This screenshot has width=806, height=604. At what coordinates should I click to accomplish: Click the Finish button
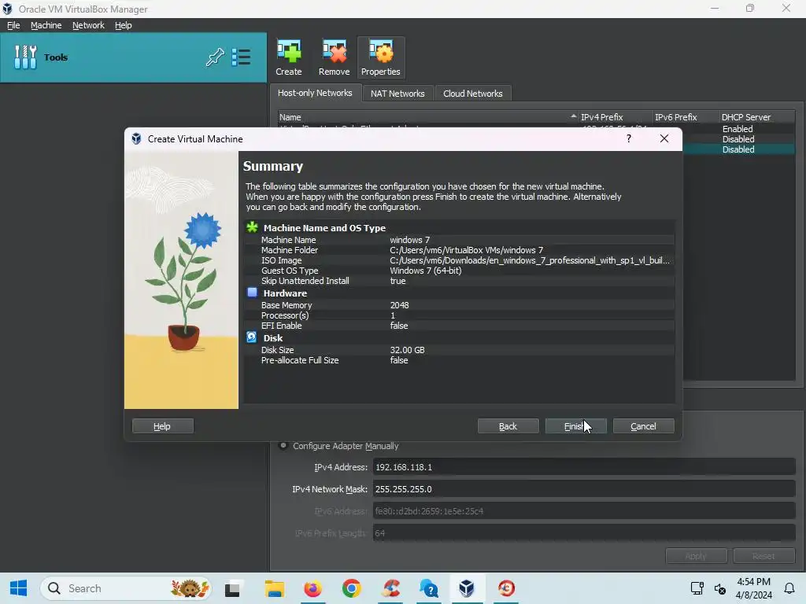pos(575,426)
